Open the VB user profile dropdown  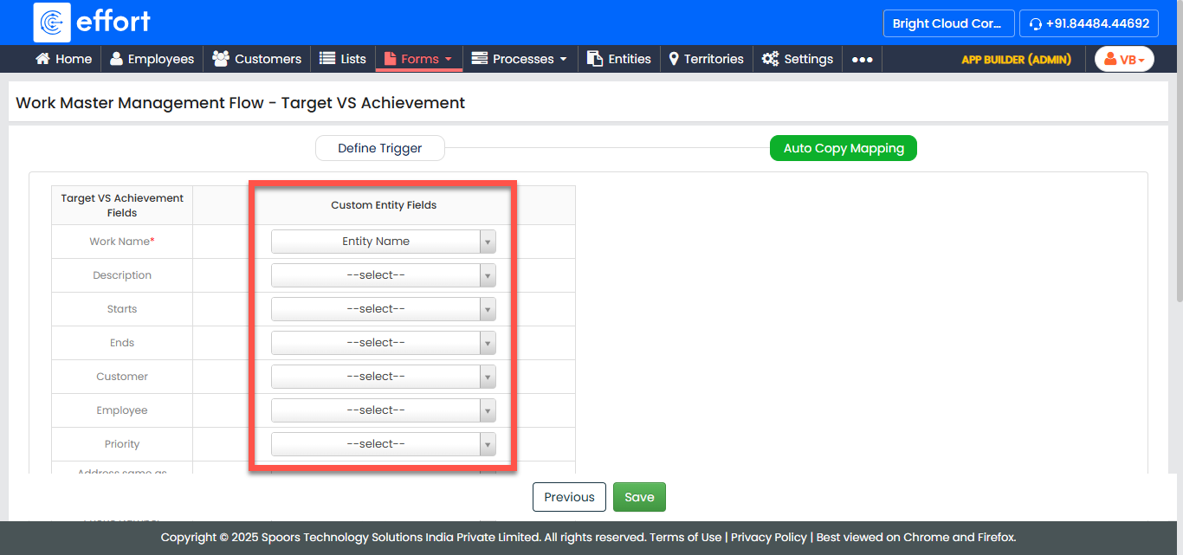[1124, 60]
